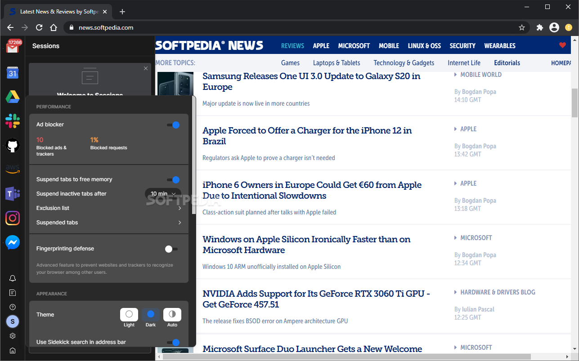
Task: Close the Welcome to Sessions card
Action: click(x=146, y=68)
